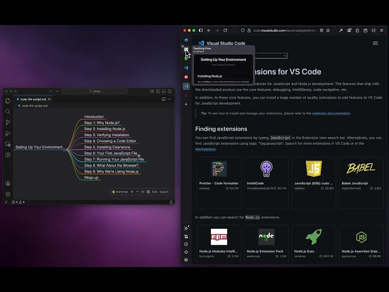
Task: Open Babel JavaScript extension card
Action: click(361, 182)
